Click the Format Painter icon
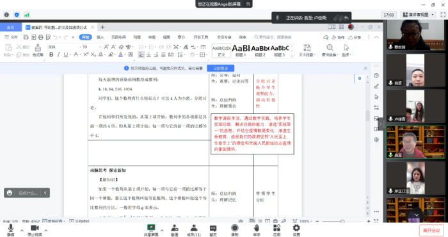Image resolution: width=448 pixels, height=237 pixels. click(x=38, y=51)
